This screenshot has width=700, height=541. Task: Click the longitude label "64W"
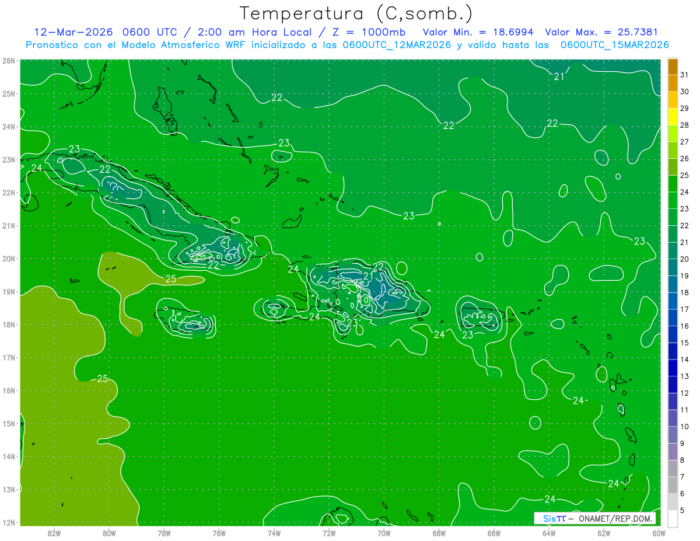pos(549,533)
